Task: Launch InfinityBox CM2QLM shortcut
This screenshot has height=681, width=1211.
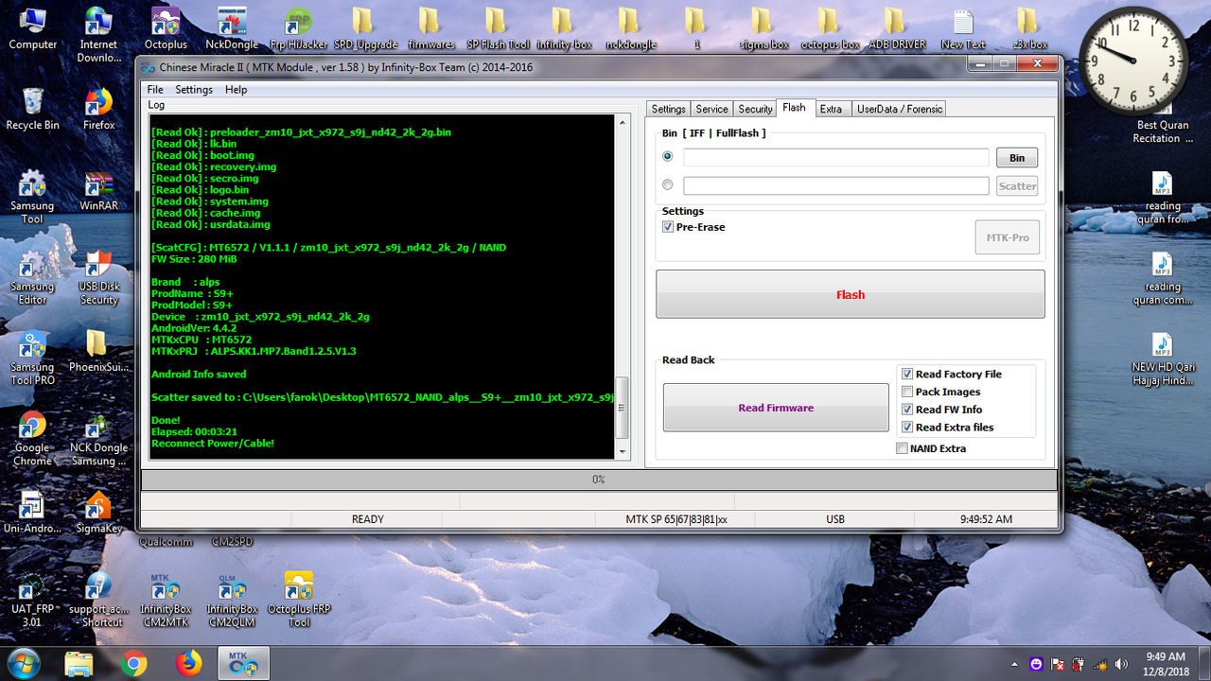Action: click(x=232, y=600)
